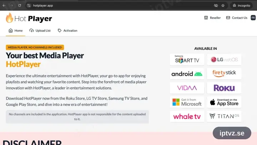Open the Upload List tab
Screen dimensions: 257x145
[x=40, y=30]
